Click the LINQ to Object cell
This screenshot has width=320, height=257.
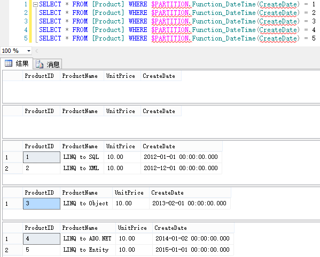(x=87, y=204)
